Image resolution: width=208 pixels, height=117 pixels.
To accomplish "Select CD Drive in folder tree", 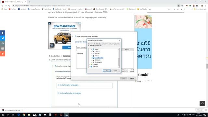I will click(98, 62).
